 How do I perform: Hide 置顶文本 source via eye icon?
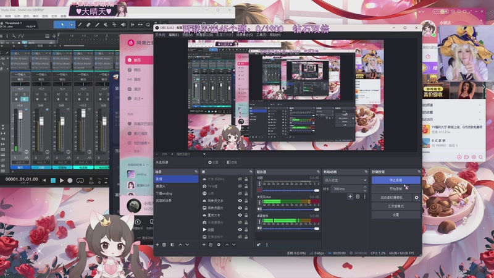point(240,215)
